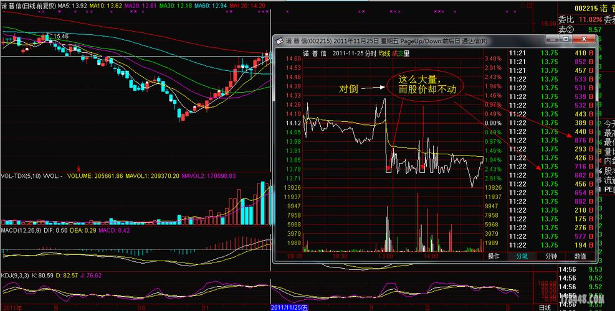Click the red S marker on K-line chart
The height and width of the screenshot is (311, 615).
79,168
